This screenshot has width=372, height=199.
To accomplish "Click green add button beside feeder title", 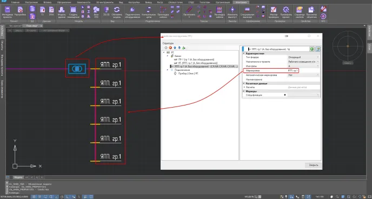I will click(x=312, y=49).
